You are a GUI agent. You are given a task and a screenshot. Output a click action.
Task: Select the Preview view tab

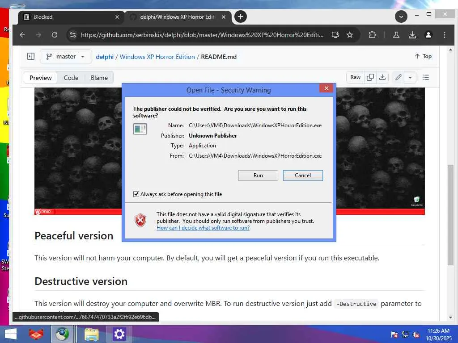tap(41, 78)
